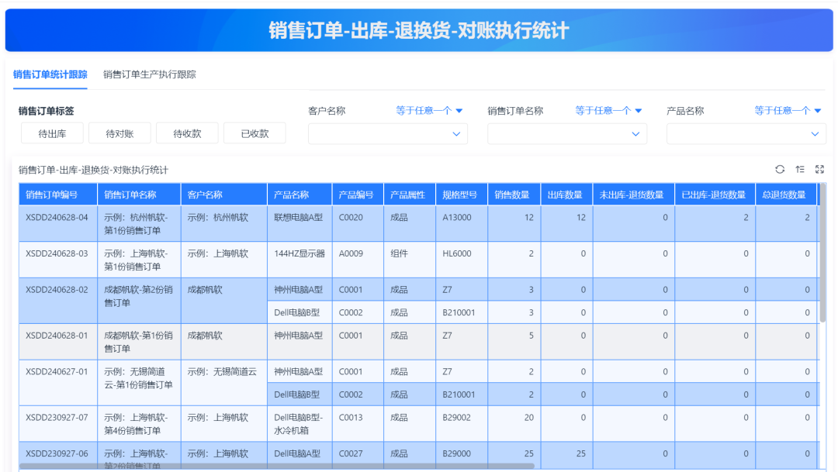Open 等于任意一个 condition for 销售订单名称

(x=608, y=111)
